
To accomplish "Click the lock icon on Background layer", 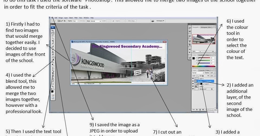I will tap(212, 89).
